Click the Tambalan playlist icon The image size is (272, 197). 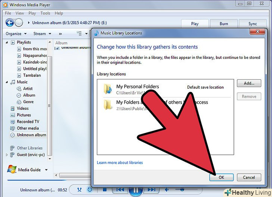pyautogui.click(x=19, y=76)
